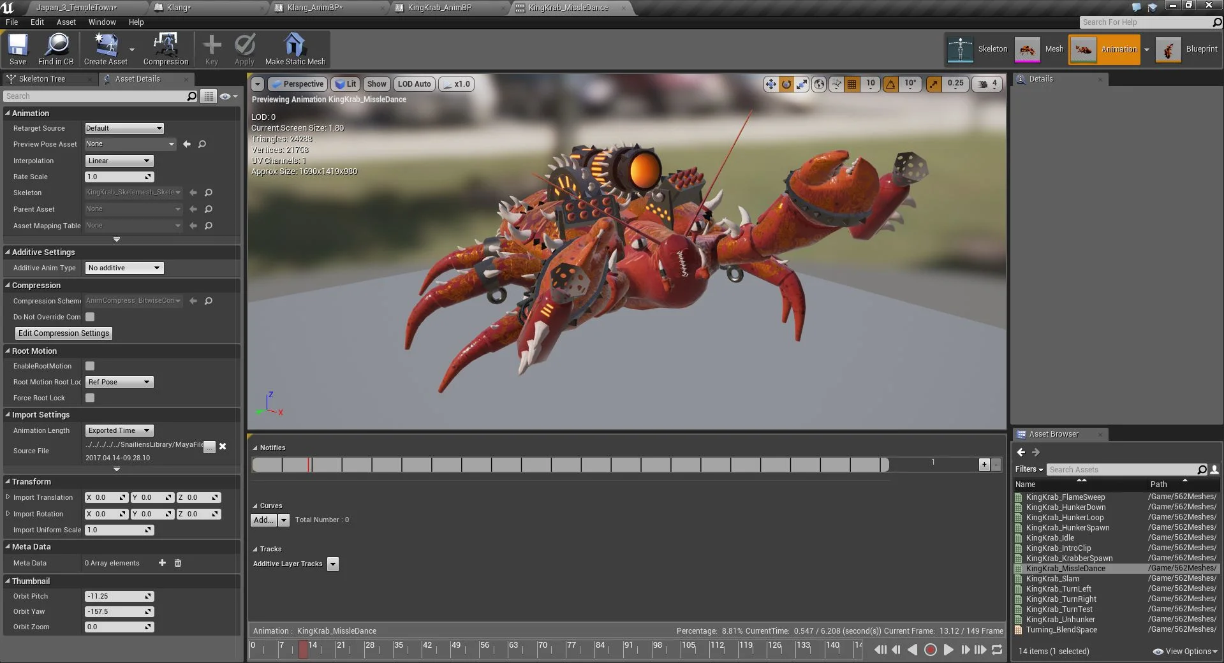
Task: Select the scale gizmo mode in viewport
Action: coord(802,84)
